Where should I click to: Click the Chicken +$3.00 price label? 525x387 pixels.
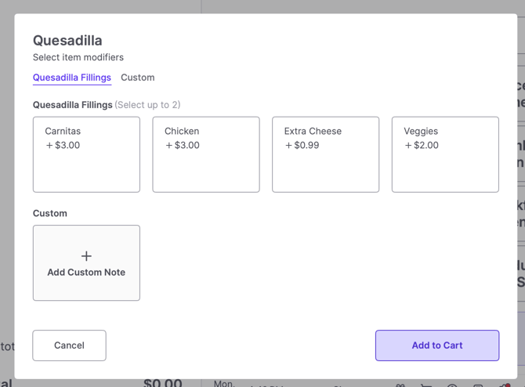(183, 145)
